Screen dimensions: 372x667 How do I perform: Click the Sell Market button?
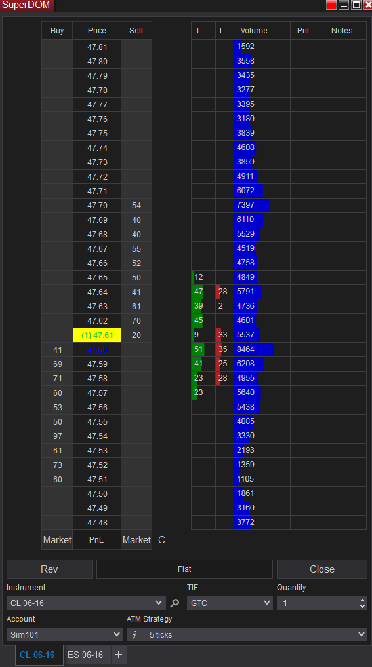[x=136, y=540]
